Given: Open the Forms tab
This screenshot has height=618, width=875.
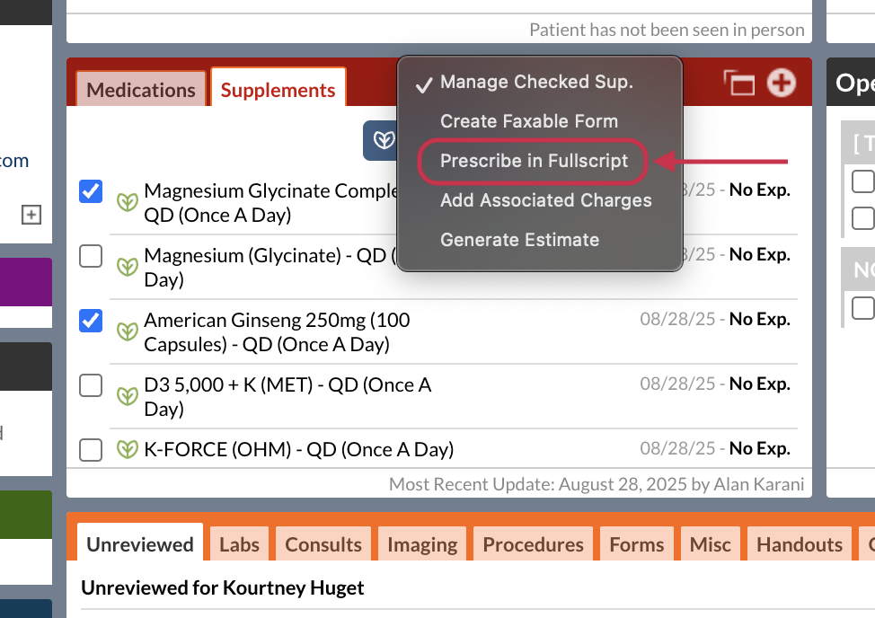Looking at the screenshot, I should pos(637,543).
